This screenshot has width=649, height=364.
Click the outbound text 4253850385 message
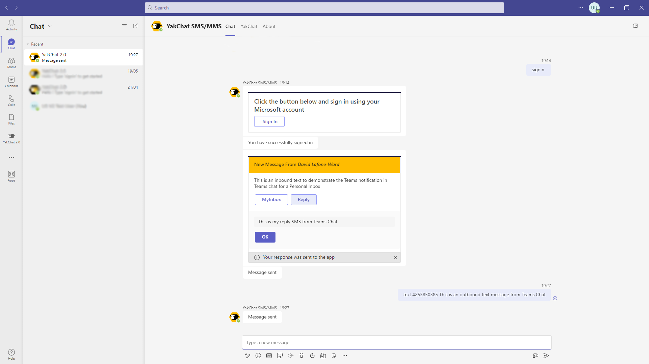(474, 295)
